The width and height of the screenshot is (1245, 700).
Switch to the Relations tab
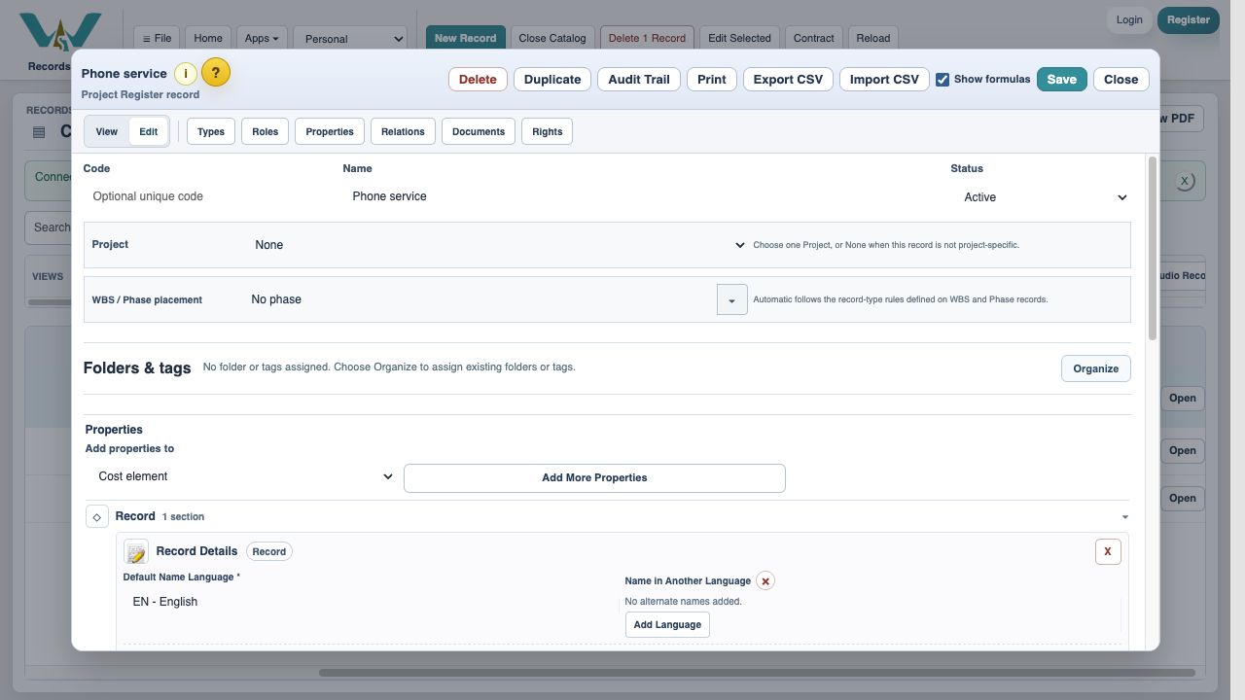point(403,131)
